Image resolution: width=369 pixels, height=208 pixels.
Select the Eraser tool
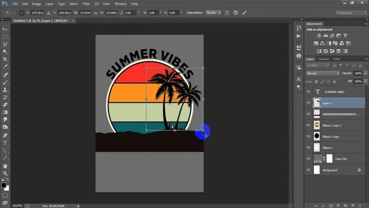click(5, 105)
